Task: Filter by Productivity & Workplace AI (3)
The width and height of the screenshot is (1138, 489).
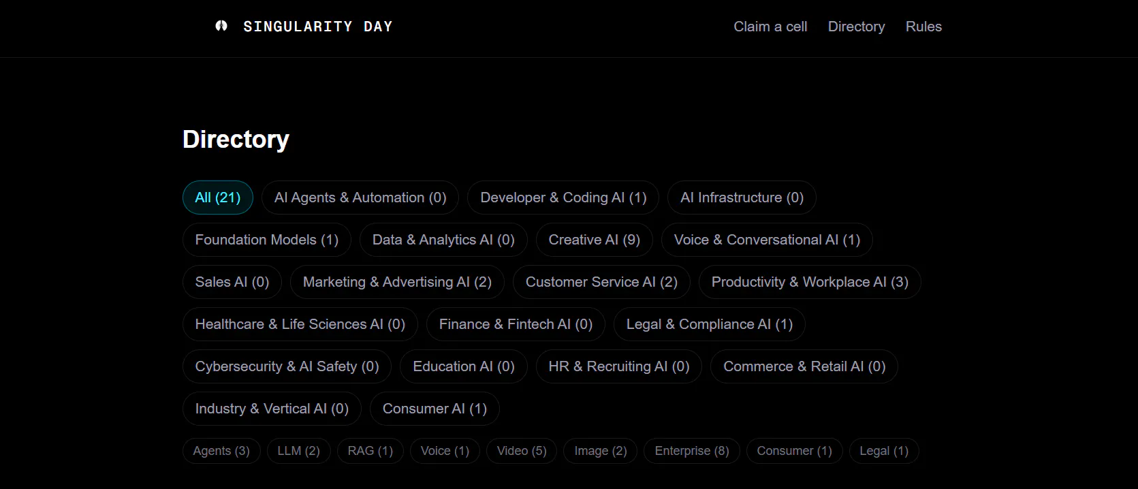Action: [x=810, y=282]
